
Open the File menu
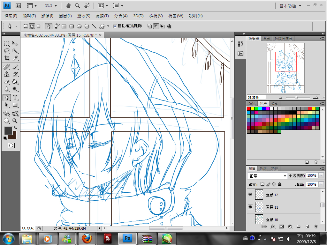[11, 16]
